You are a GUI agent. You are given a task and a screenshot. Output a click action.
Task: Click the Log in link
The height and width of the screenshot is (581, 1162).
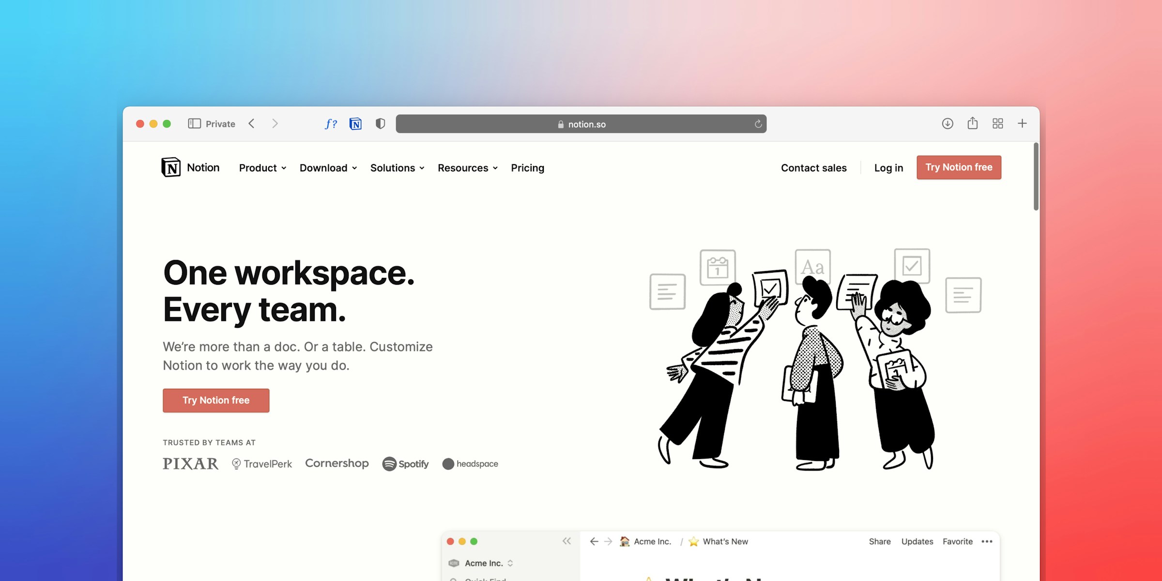pyautogui.click(x=888, y=168)
